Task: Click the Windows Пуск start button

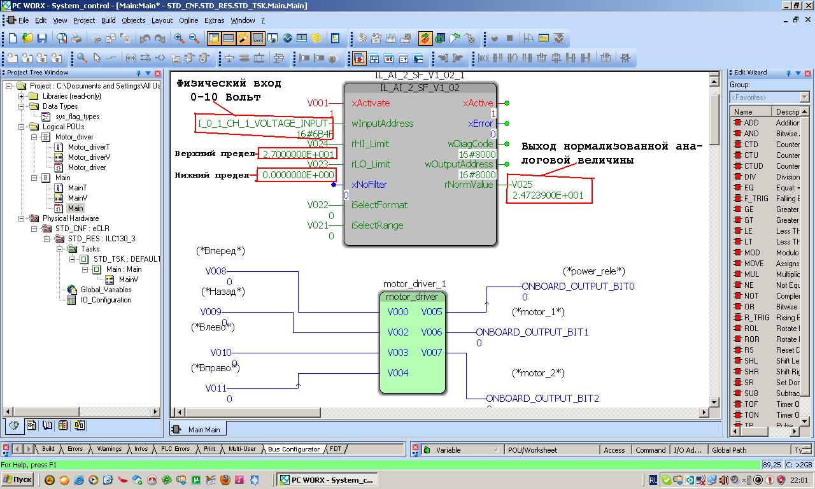Action: [x=18, y=479]
